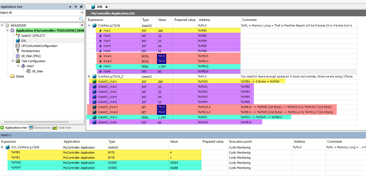Expand GVL.CokRecLg1TpGt in Watch 1
The image size is (366, 178).
[x=2, y=147]
